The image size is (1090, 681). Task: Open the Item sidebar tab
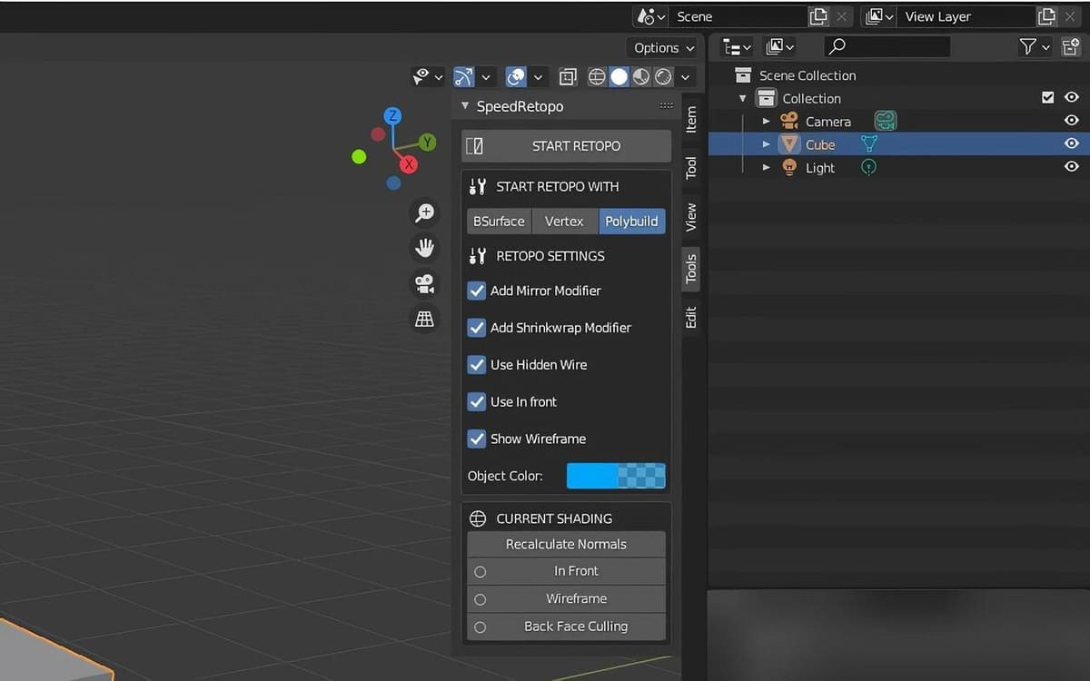[x=691, y=119]
